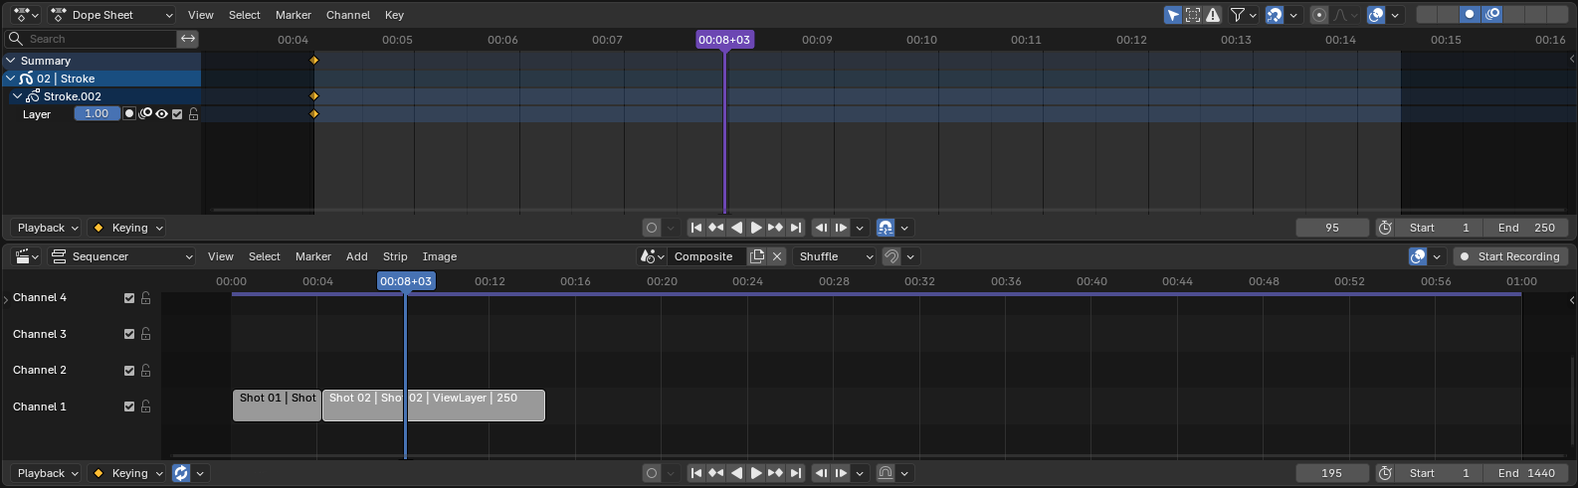The width and height of the screenshot is (1578, 488).
Task: Toggle Sequencer snapping magnet icon
Action: tap(891, 256)
